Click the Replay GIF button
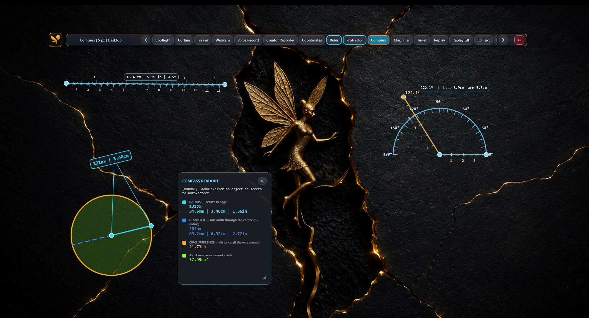Viewport: 589px width, 318px height. tap(461, 40)
